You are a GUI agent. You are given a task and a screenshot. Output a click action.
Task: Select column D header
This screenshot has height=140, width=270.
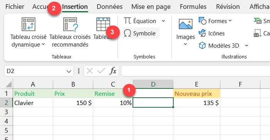point(153,84)
